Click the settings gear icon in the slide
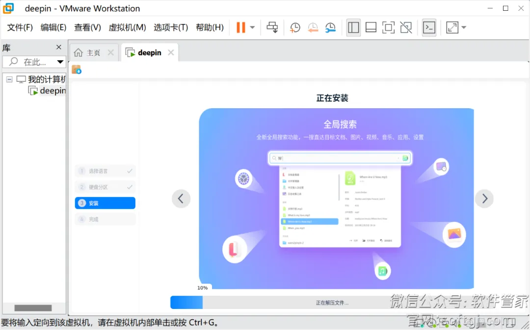Viewport: 530px width, 330px height. point(244,179)
